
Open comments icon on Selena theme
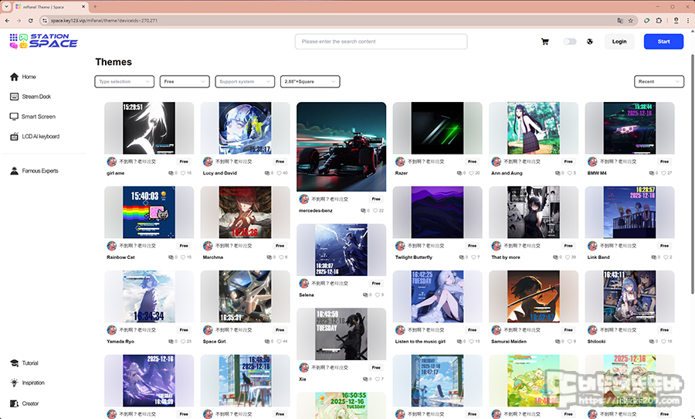366,295
